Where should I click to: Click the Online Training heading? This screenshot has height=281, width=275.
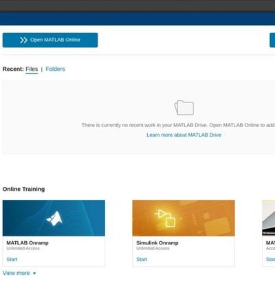(23, 189)
